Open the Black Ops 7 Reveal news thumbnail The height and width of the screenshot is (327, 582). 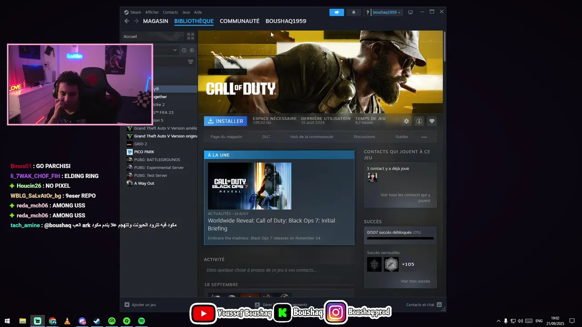(250, 186)
